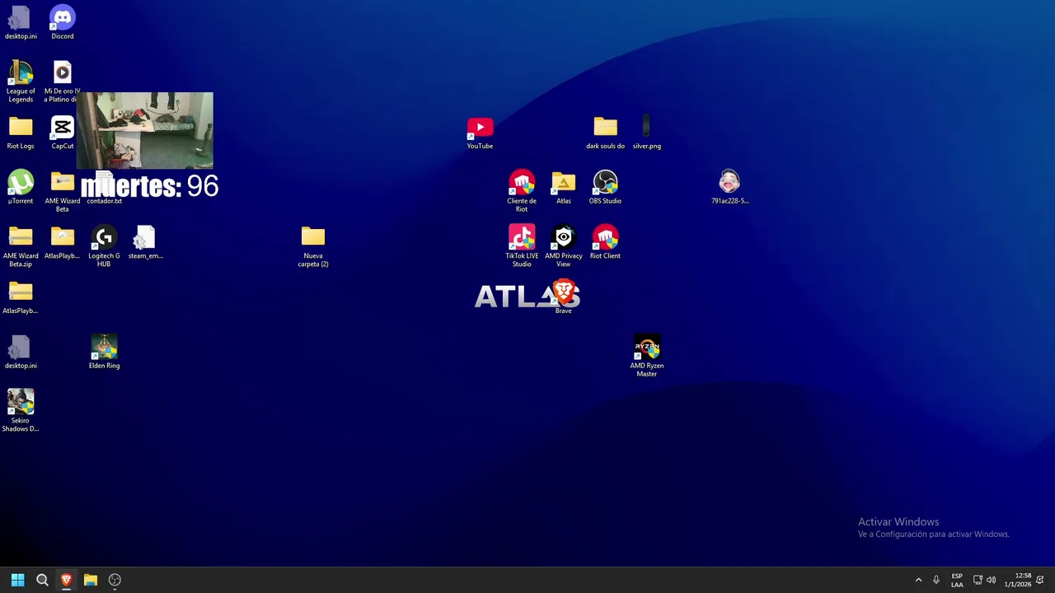Select the 791ac228-5... image file
The width and height of the screenshot is (1055, 593).
click(x=729, y=187)
